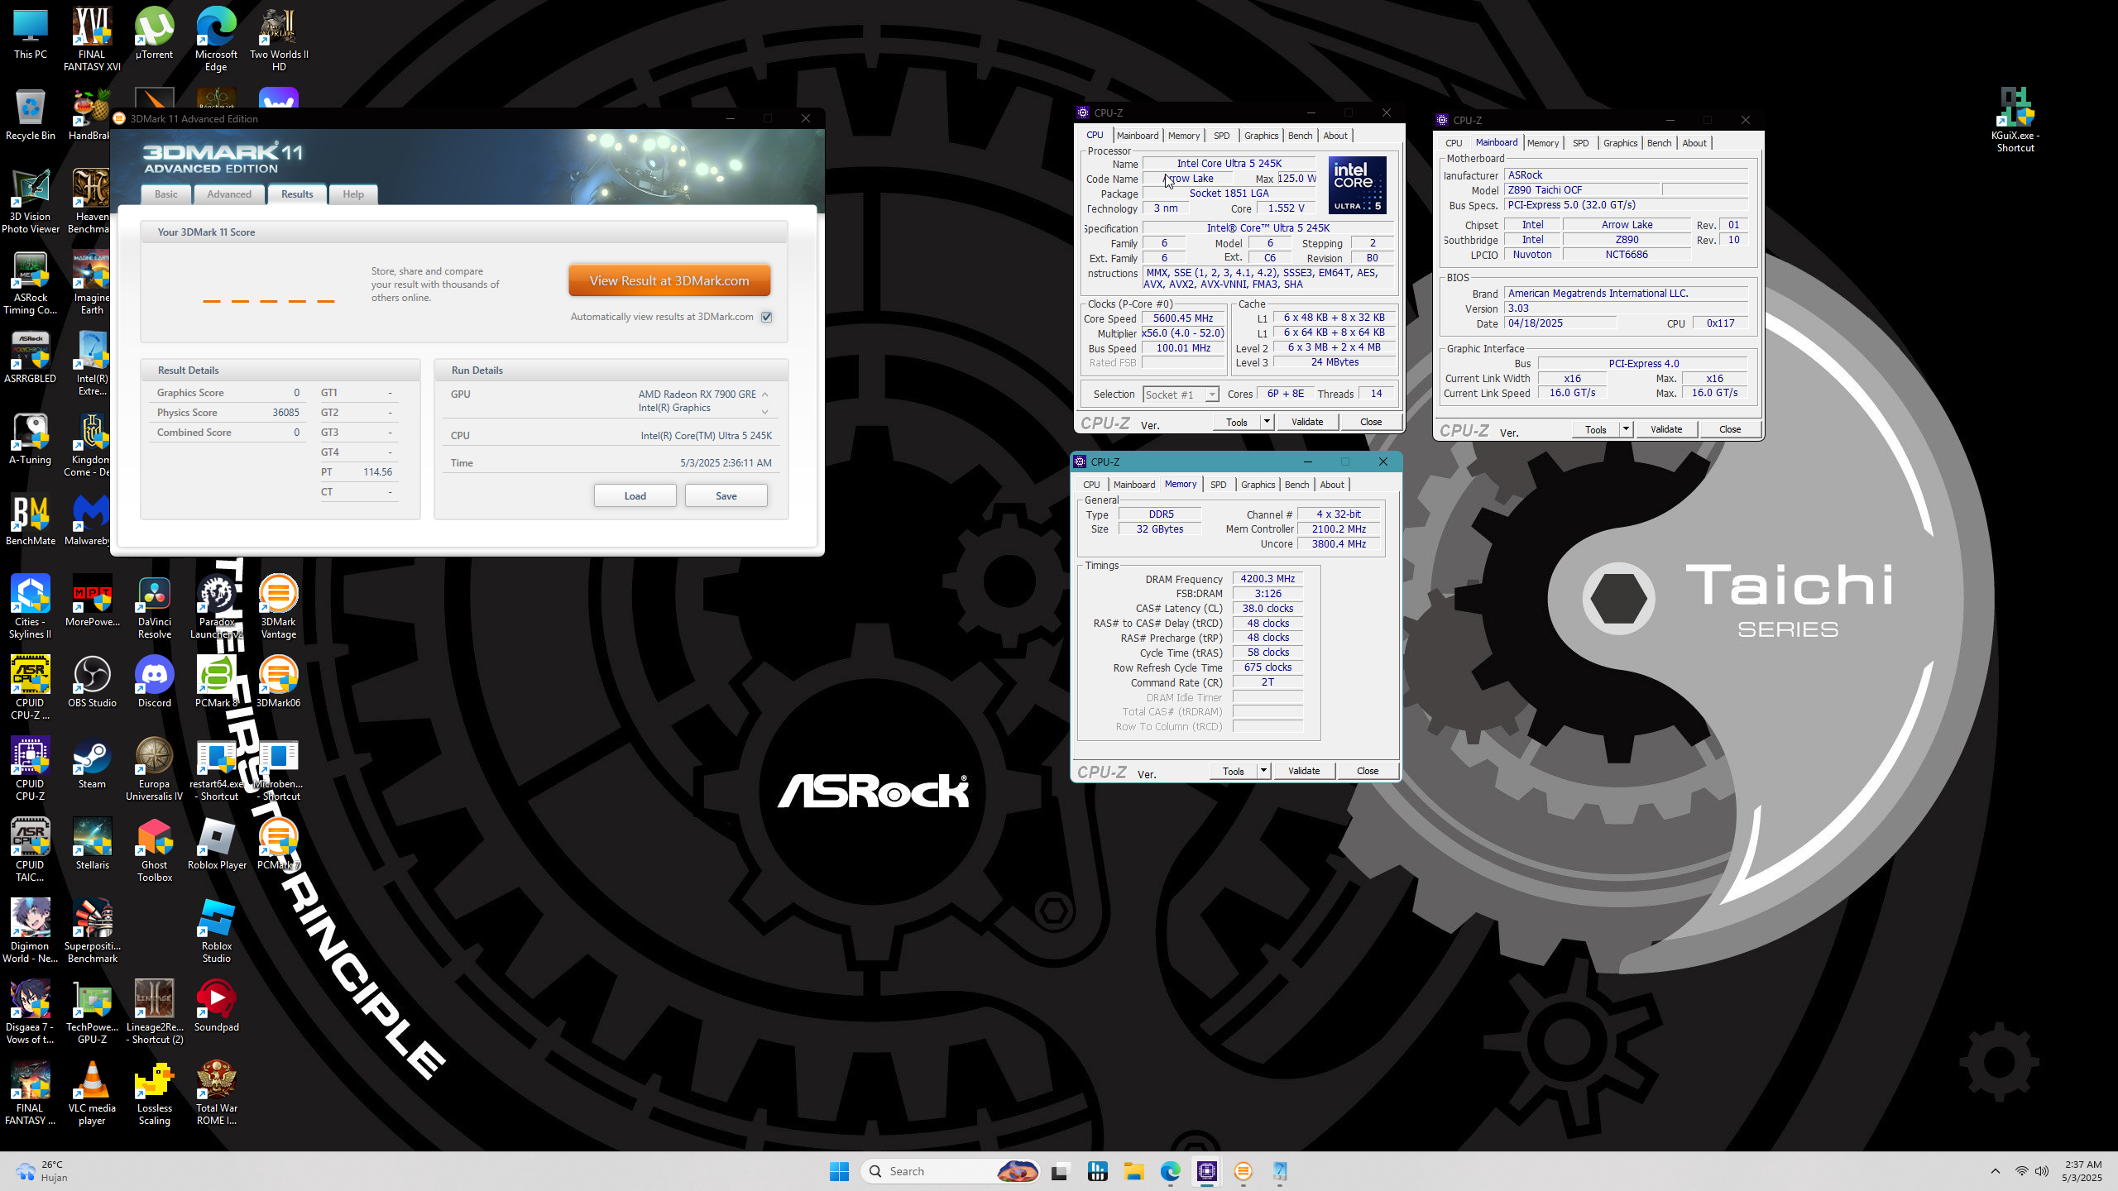The width and height of the screenshot is (2118, 1191).
Task: Select the Lossless Scaling icon
Action: coord(155,1094)
